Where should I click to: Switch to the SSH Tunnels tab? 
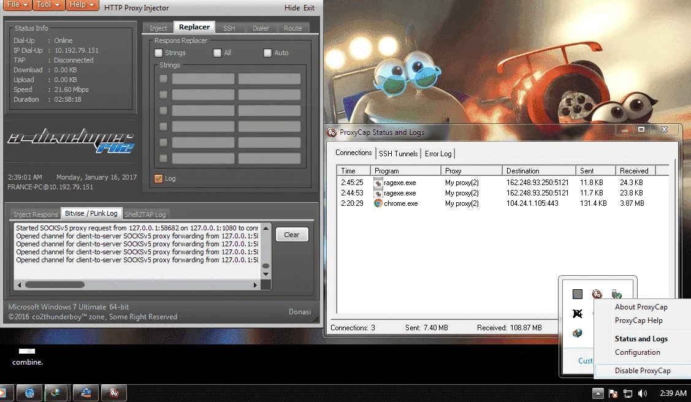pyautogui.click(x=399, y=153)
